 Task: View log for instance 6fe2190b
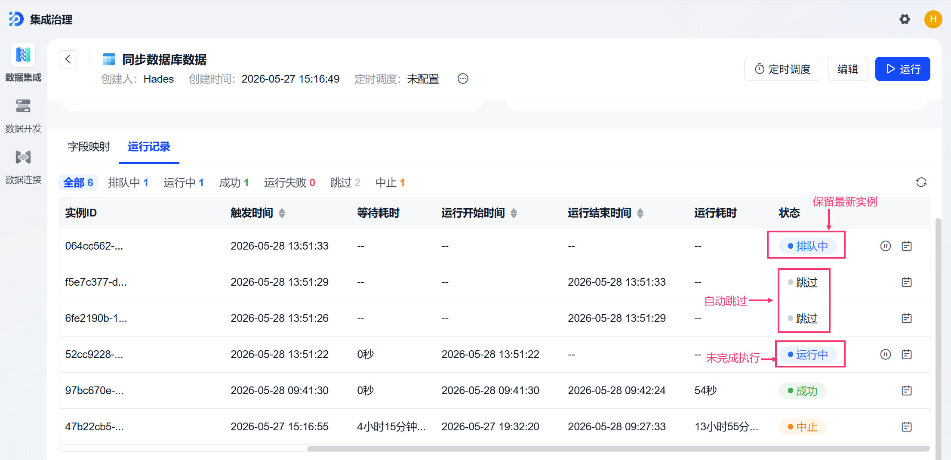click(907, 318)
